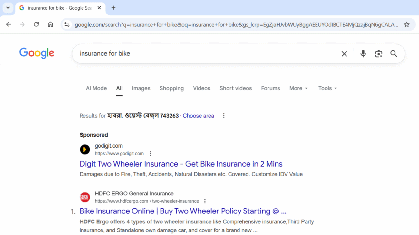Image resolution: width=419 pixels, height=235 pixels.
Task: Open tab search dropdown arrow
Action: 8,8
